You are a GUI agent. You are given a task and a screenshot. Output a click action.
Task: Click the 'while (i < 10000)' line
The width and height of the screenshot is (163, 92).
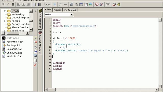pos(64,38)
